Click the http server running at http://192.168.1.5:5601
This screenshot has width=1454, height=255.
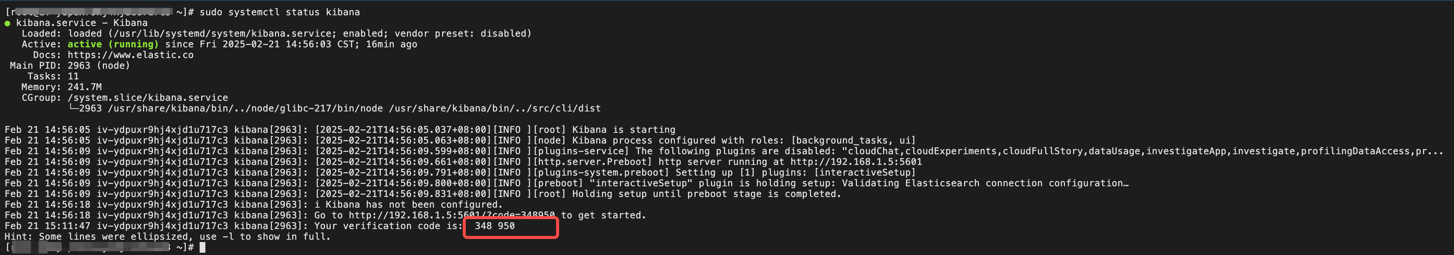[790, 161]
